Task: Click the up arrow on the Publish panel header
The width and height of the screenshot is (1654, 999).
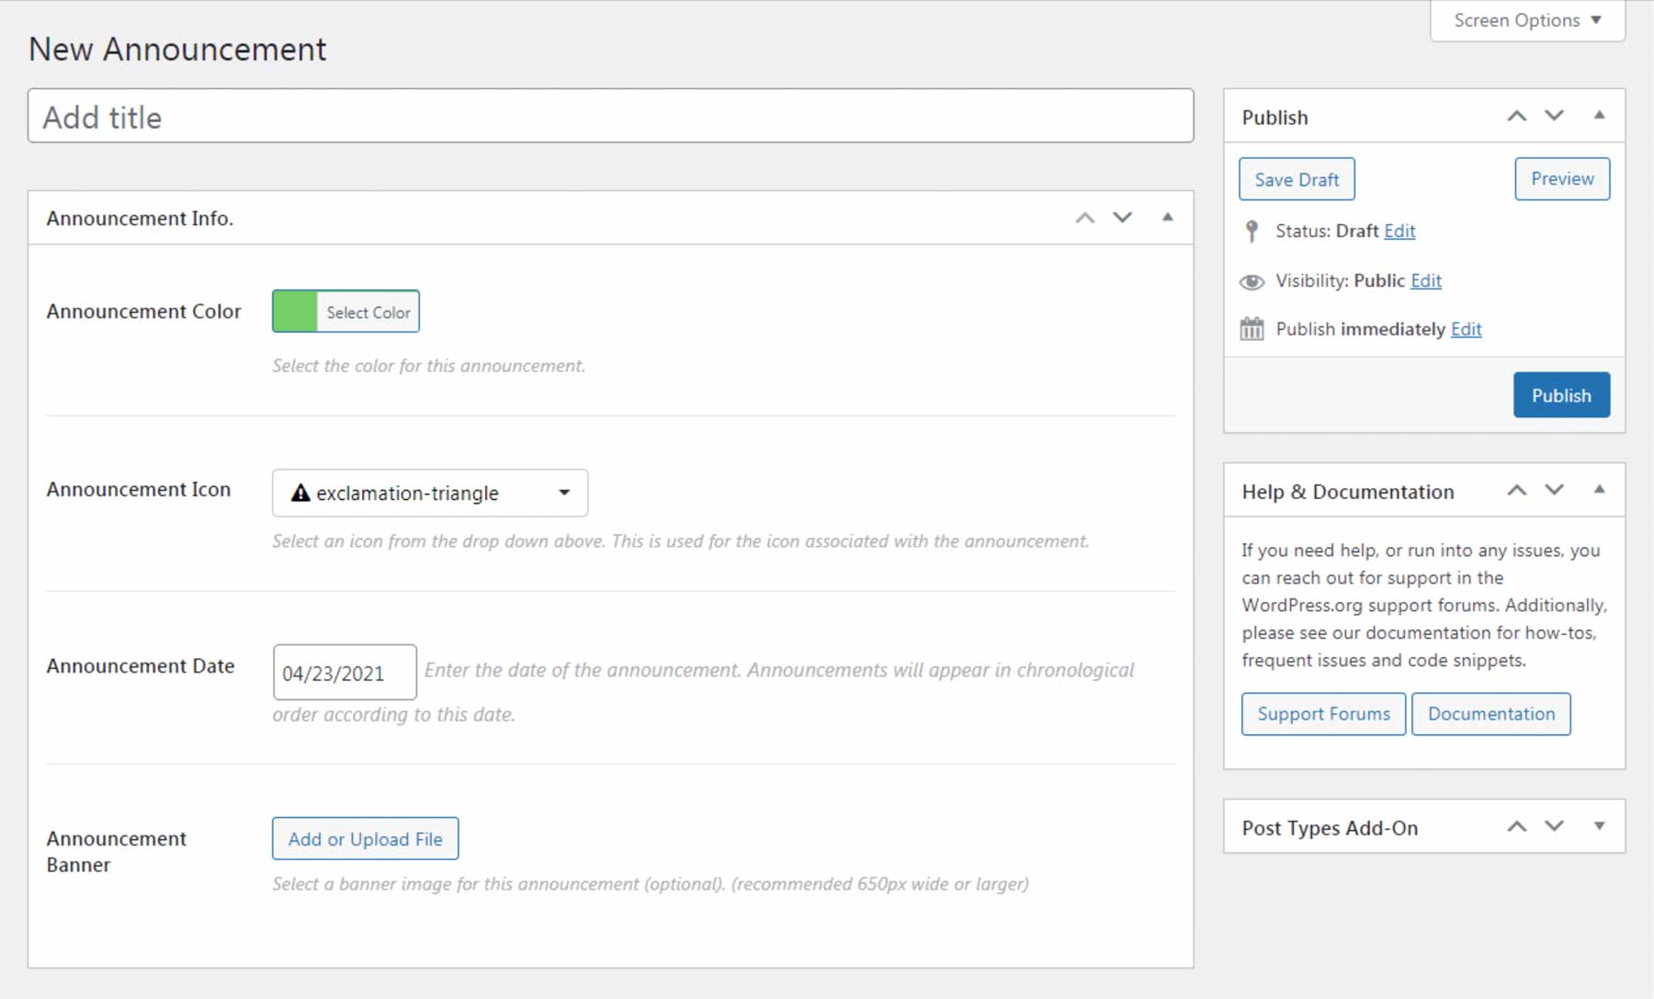Action: (1516, 116)
